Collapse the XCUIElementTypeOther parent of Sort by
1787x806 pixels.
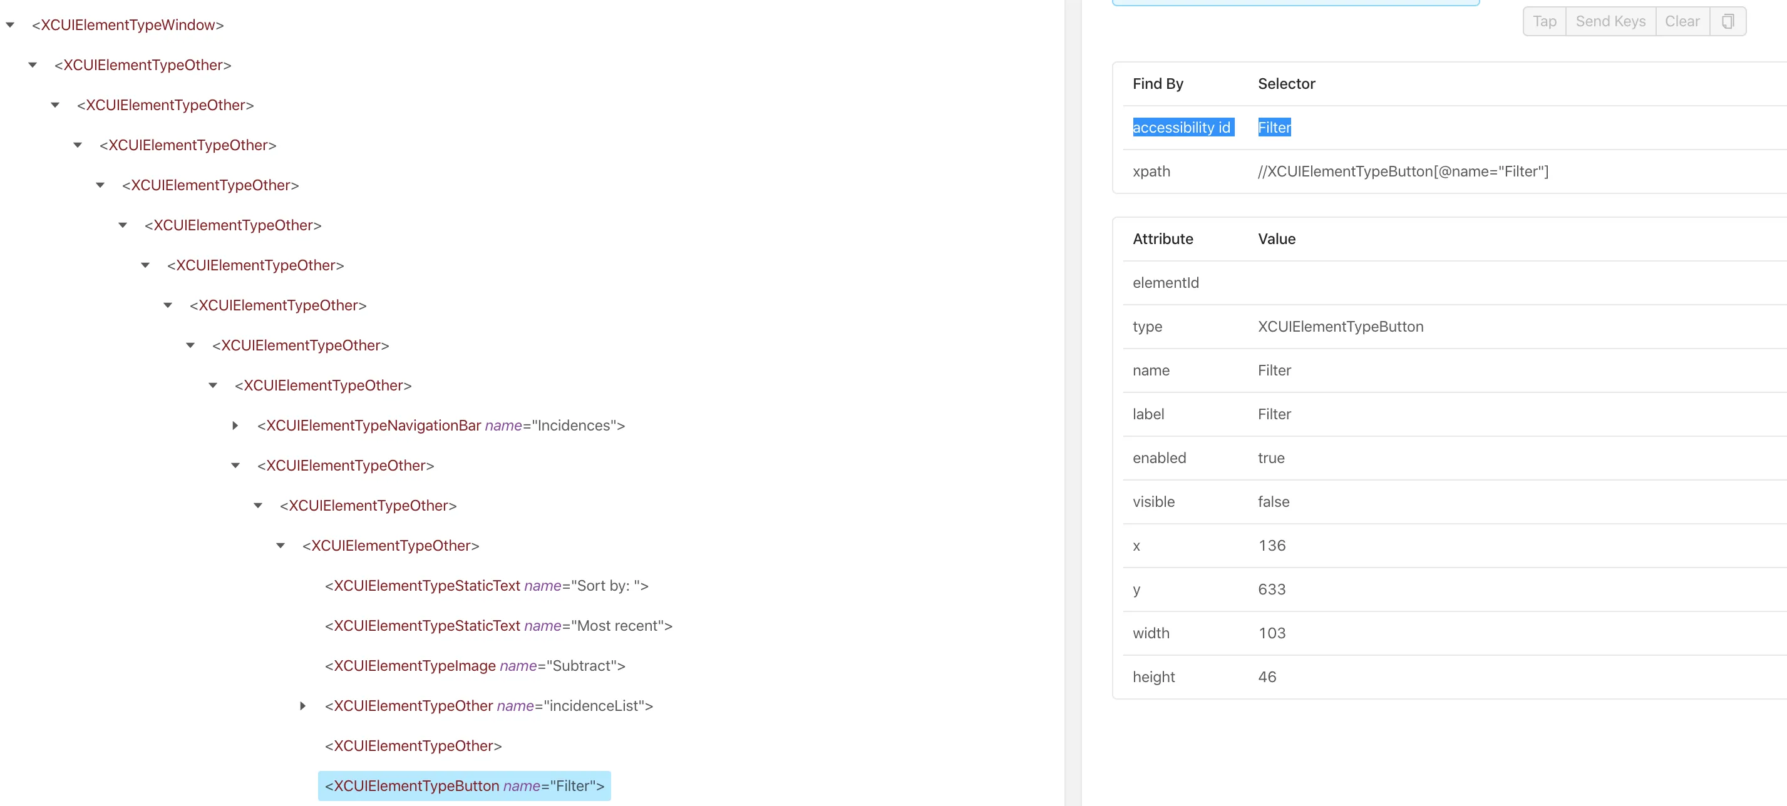click(x=281, y=546)
